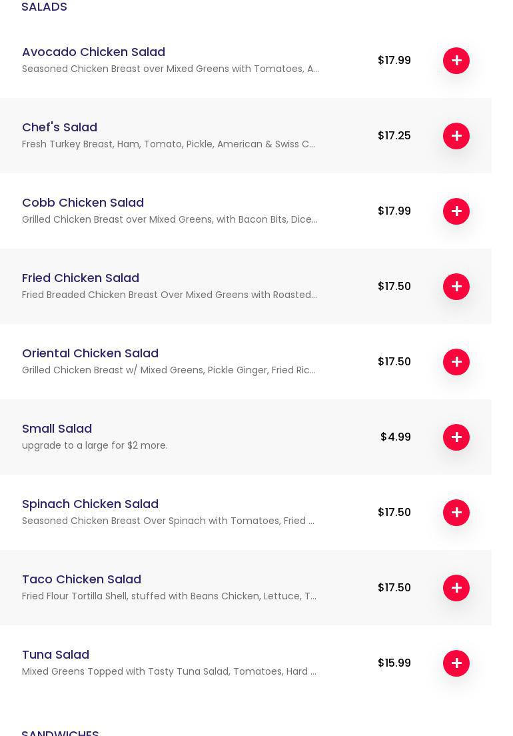Click the plus icon for Taco Chicken Salad

tap(456, 588)
